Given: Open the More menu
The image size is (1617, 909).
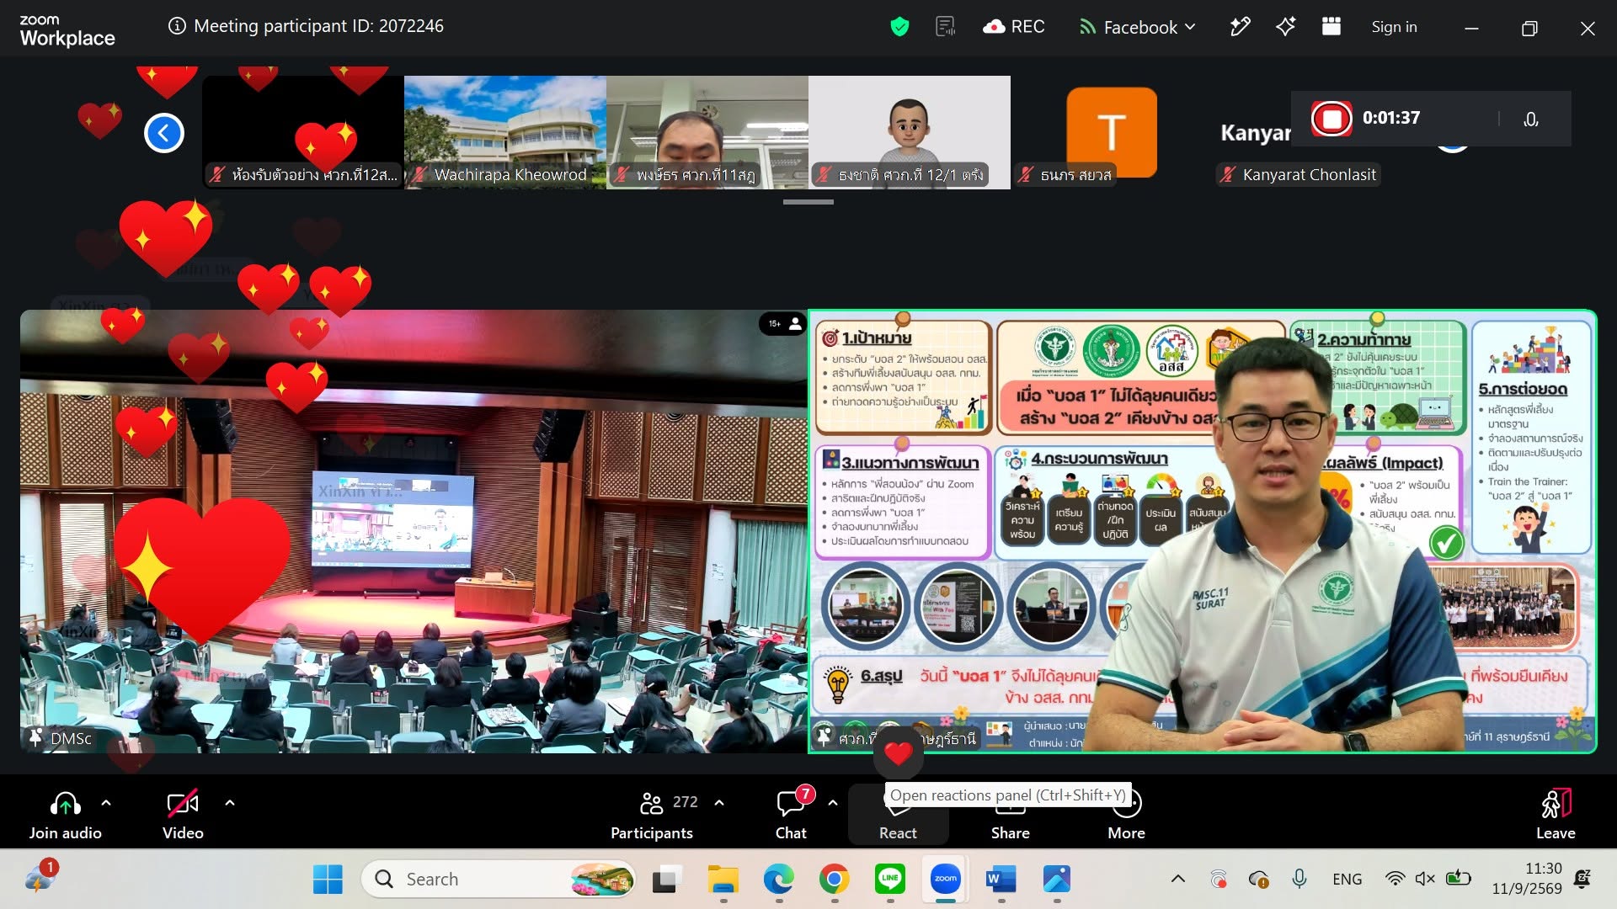Looking at the screenshot, I should click(x=1126, y=814).
